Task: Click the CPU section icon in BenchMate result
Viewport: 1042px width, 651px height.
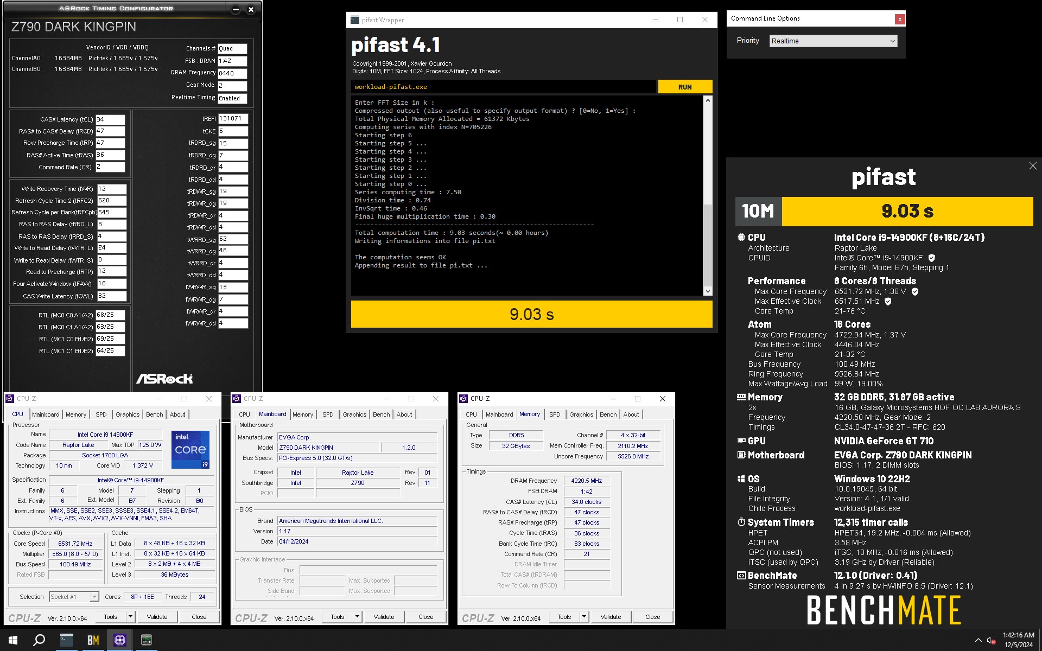Action: tap(741, 237)
